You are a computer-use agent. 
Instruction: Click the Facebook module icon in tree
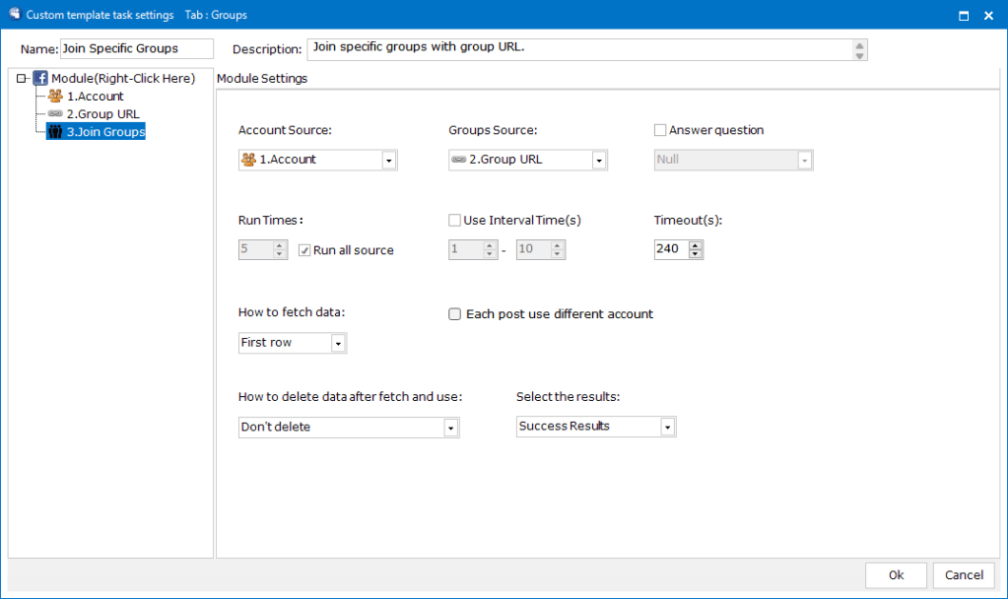coord(41,78)
